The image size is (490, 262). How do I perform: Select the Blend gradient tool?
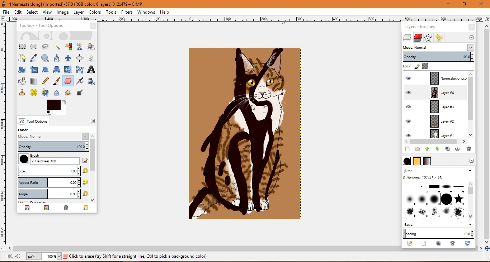tap(34, 81)
